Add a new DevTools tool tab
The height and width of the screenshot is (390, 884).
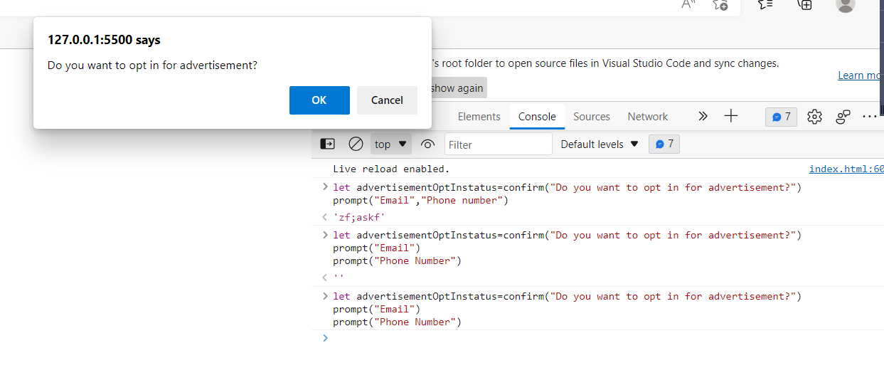tap(731, 116)
